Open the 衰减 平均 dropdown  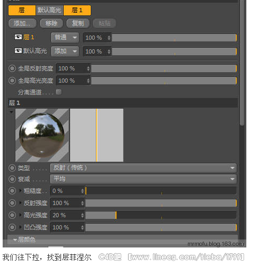coord(143,179)
